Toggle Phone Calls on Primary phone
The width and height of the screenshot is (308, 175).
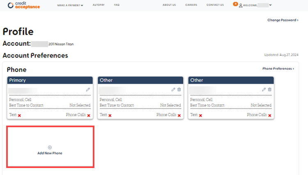88,116
